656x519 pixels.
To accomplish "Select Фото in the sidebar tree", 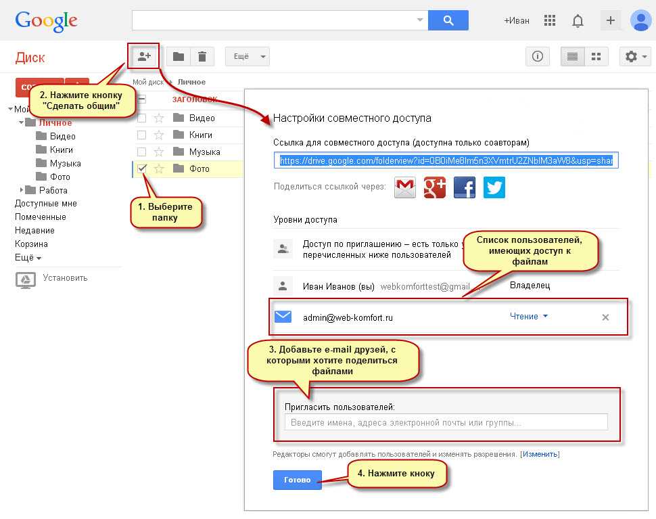I will click(x=60, y=177).
